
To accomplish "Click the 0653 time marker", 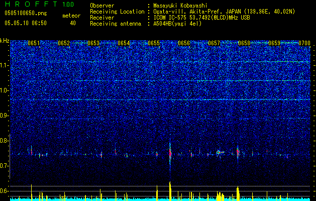I will pyautogui.click(x=94, y=43).
